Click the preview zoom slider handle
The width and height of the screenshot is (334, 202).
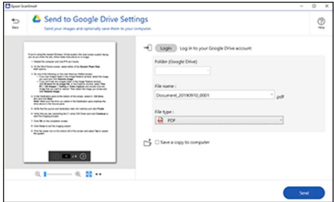tap(45, 174)
